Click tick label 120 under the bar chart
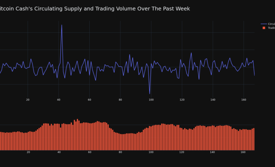The width and height of the screenshot is (275, 167). (182, 152)
